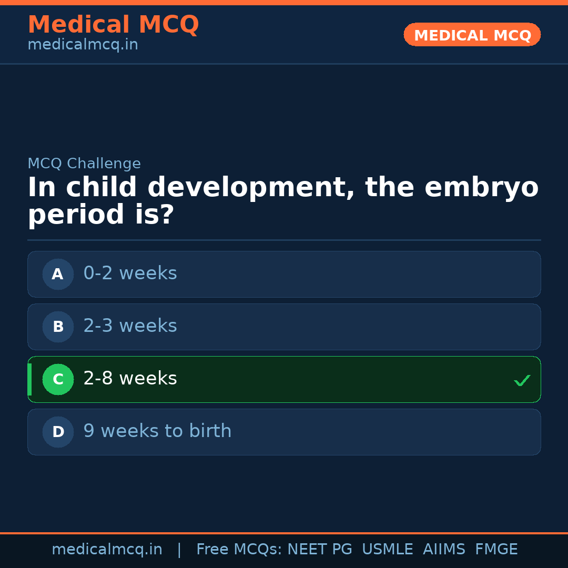Click the "Free MCQs:" footer label
The width and height of the screenshot is (568, 568).
pos(239,550)
